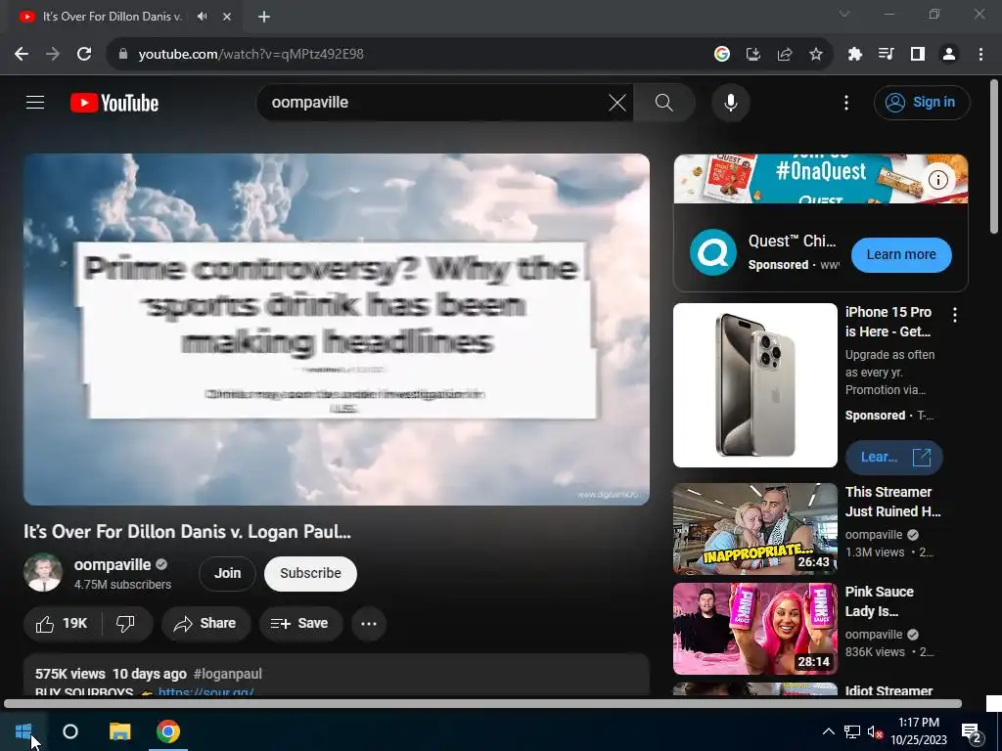
Task: Open the Chrome profile icon
Action: pyautogui.click(x=949, y=54)
